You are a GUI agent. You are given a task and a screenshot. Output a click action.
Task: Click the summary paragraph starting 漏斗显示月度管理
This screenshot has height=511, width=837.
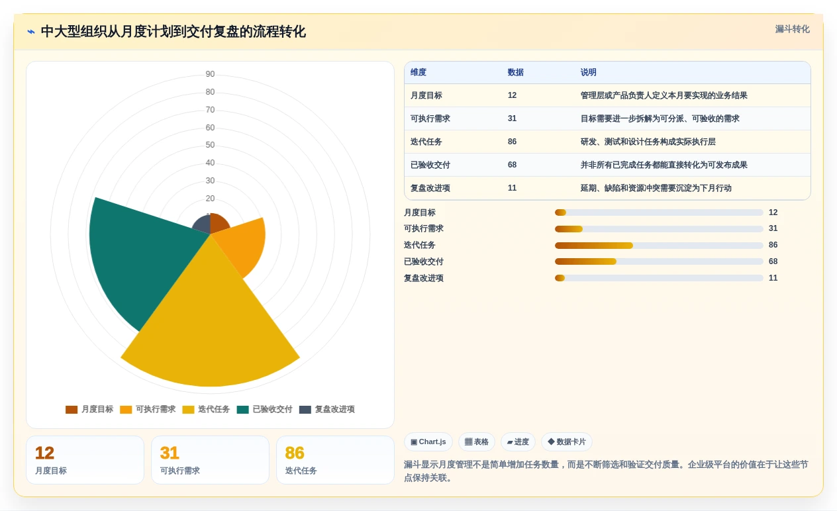pos(606,471)
